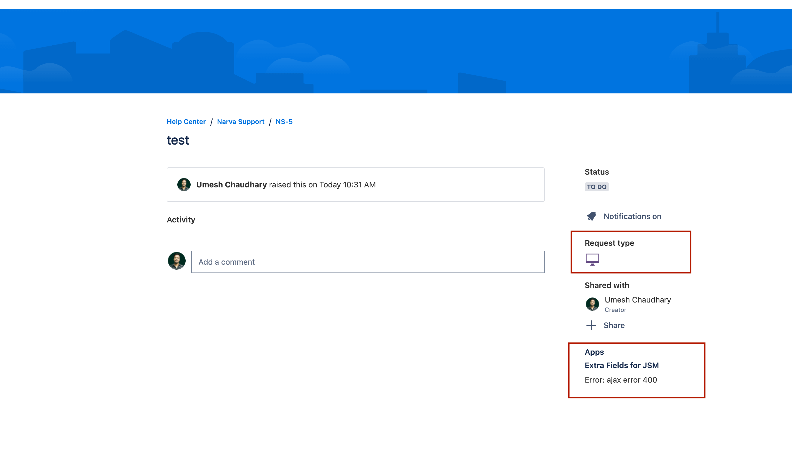
Task: Click the plus icon next to Share
Action: point(591,325)
